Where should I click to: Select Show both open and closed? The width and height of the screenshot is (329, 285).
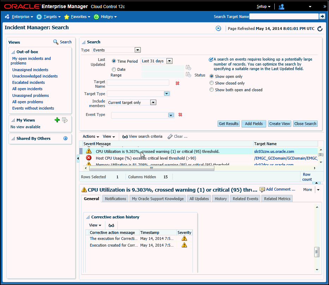tap(212, 90)
